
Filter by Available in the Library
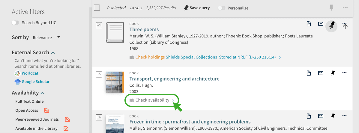pyautogui.click(x=36, y=129)
